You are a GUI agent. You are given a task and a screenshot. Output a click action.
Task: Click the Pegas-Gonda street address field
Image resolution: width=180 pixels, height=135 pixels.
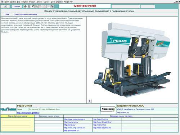(64, 109)
